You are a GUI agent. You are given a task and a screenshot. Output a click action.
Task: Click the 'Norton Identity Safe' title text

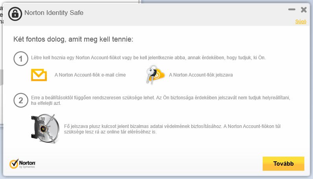pyautogui.click(x=54, y=13)
